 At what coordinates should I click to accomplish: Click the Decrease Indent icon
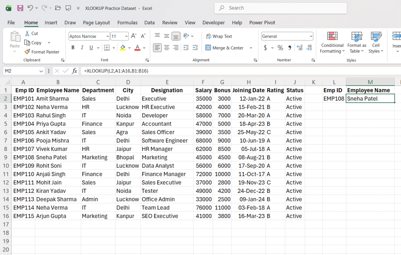coord(186,48)
